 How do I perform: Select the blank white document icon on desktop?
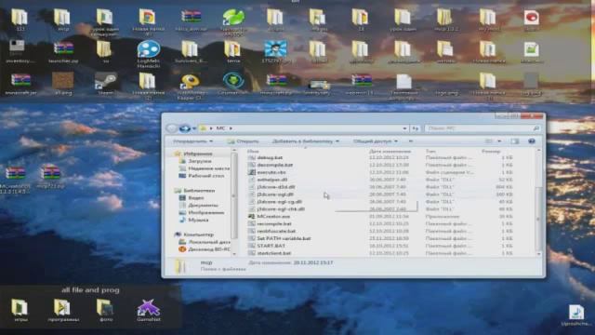(403, 87)
